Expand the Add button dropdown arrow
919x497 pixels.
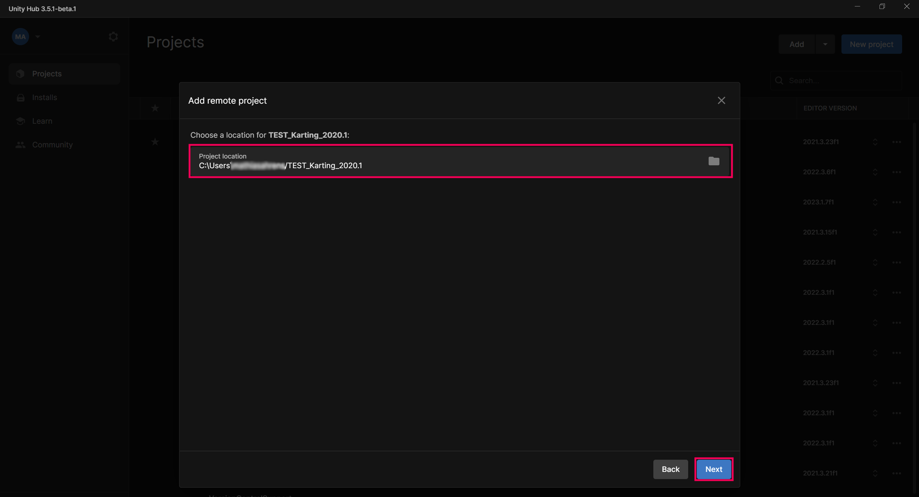[825, 44]
